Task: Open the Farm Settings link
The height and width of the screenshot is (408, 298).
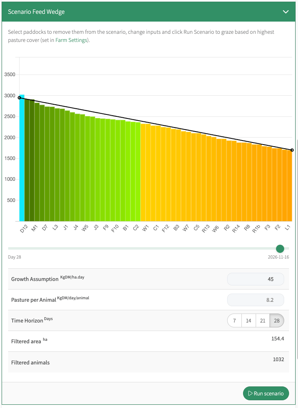Action: 71,40
